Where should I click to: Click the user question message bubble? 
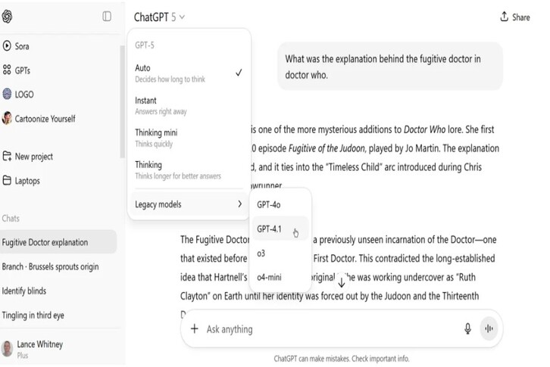coord(390,67)
